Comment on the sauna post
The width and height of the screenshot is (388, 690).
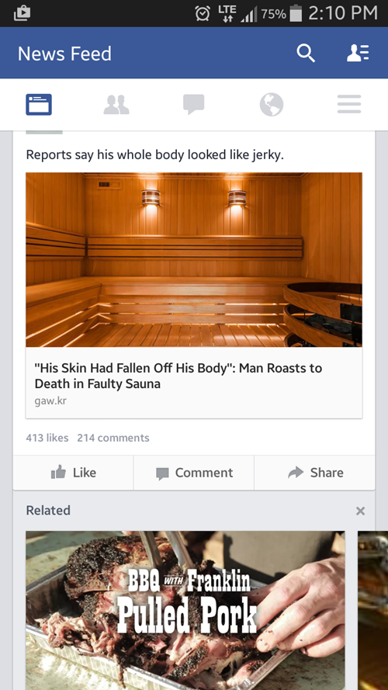coord(194,473)
